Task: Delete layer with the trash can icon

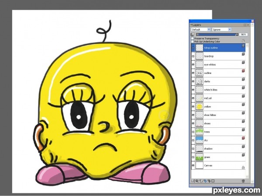Action: pos(243,181)
